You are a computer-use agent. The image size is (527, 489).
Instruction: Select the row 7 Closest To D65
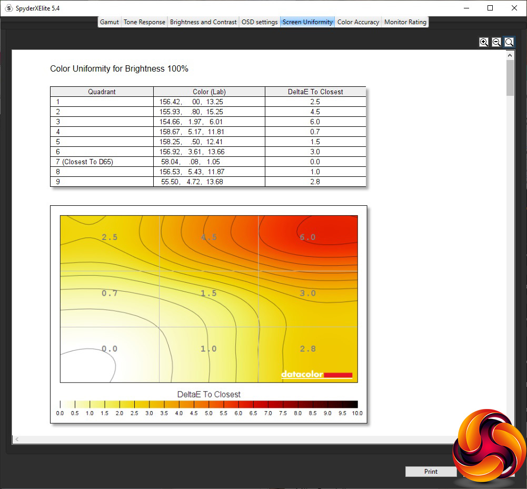coord(208,162)
